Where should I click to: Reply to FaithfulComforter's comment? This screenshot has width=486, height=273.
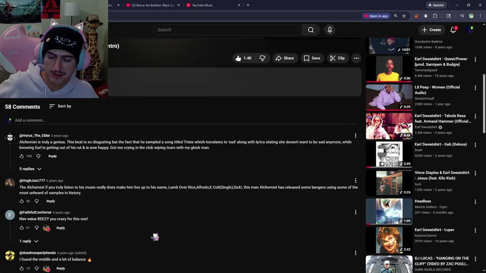[x=60, y=228]
